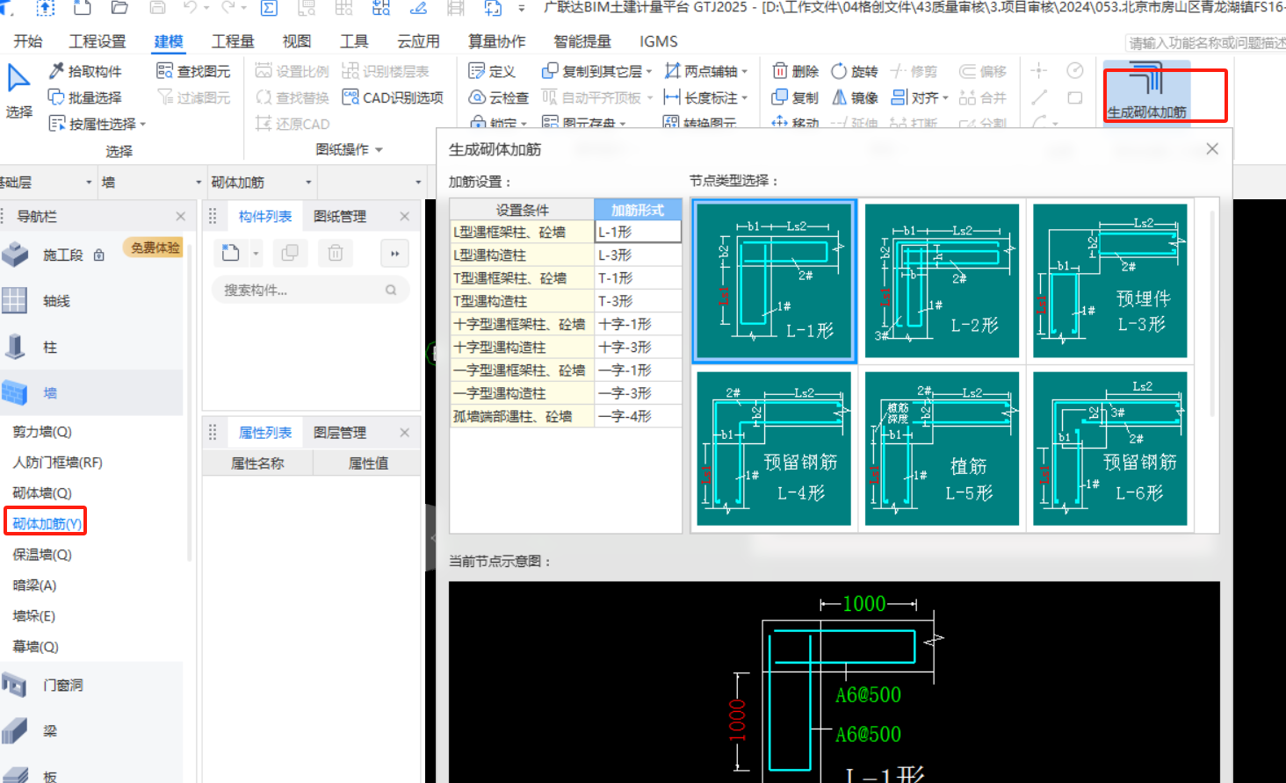Image resolution: width=1286 pixels, height=783 pixels.
Task: Select 墙垛(E) item
Action: (33, 616)
